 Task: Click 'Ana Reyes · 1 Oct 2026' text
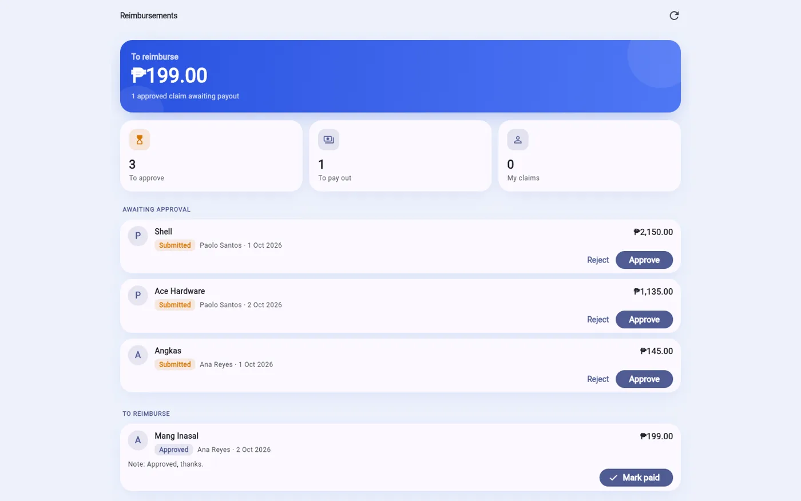point(236,364)
